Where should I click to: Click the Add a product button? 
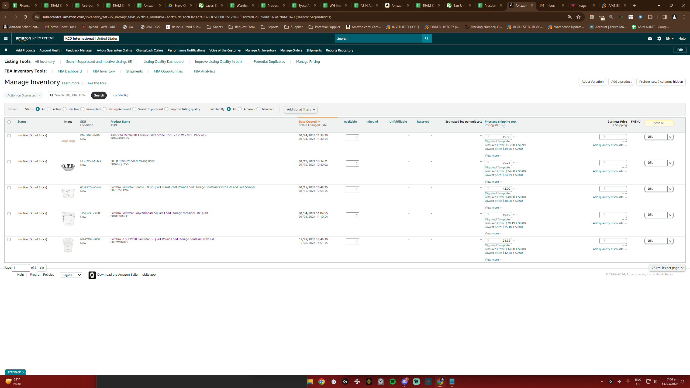click(621, 82)
